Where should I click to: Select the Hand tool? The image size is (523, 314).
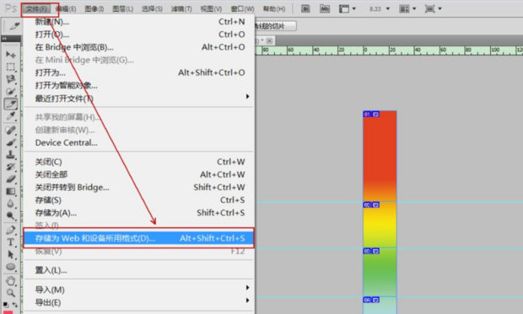point(11,280)
